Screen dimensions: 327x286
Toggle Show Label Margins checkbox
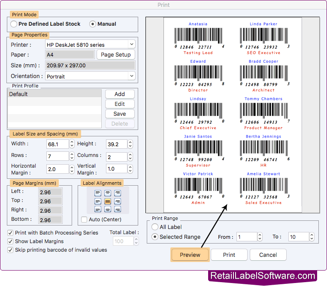pyautogui.click(x=10, y=241)
